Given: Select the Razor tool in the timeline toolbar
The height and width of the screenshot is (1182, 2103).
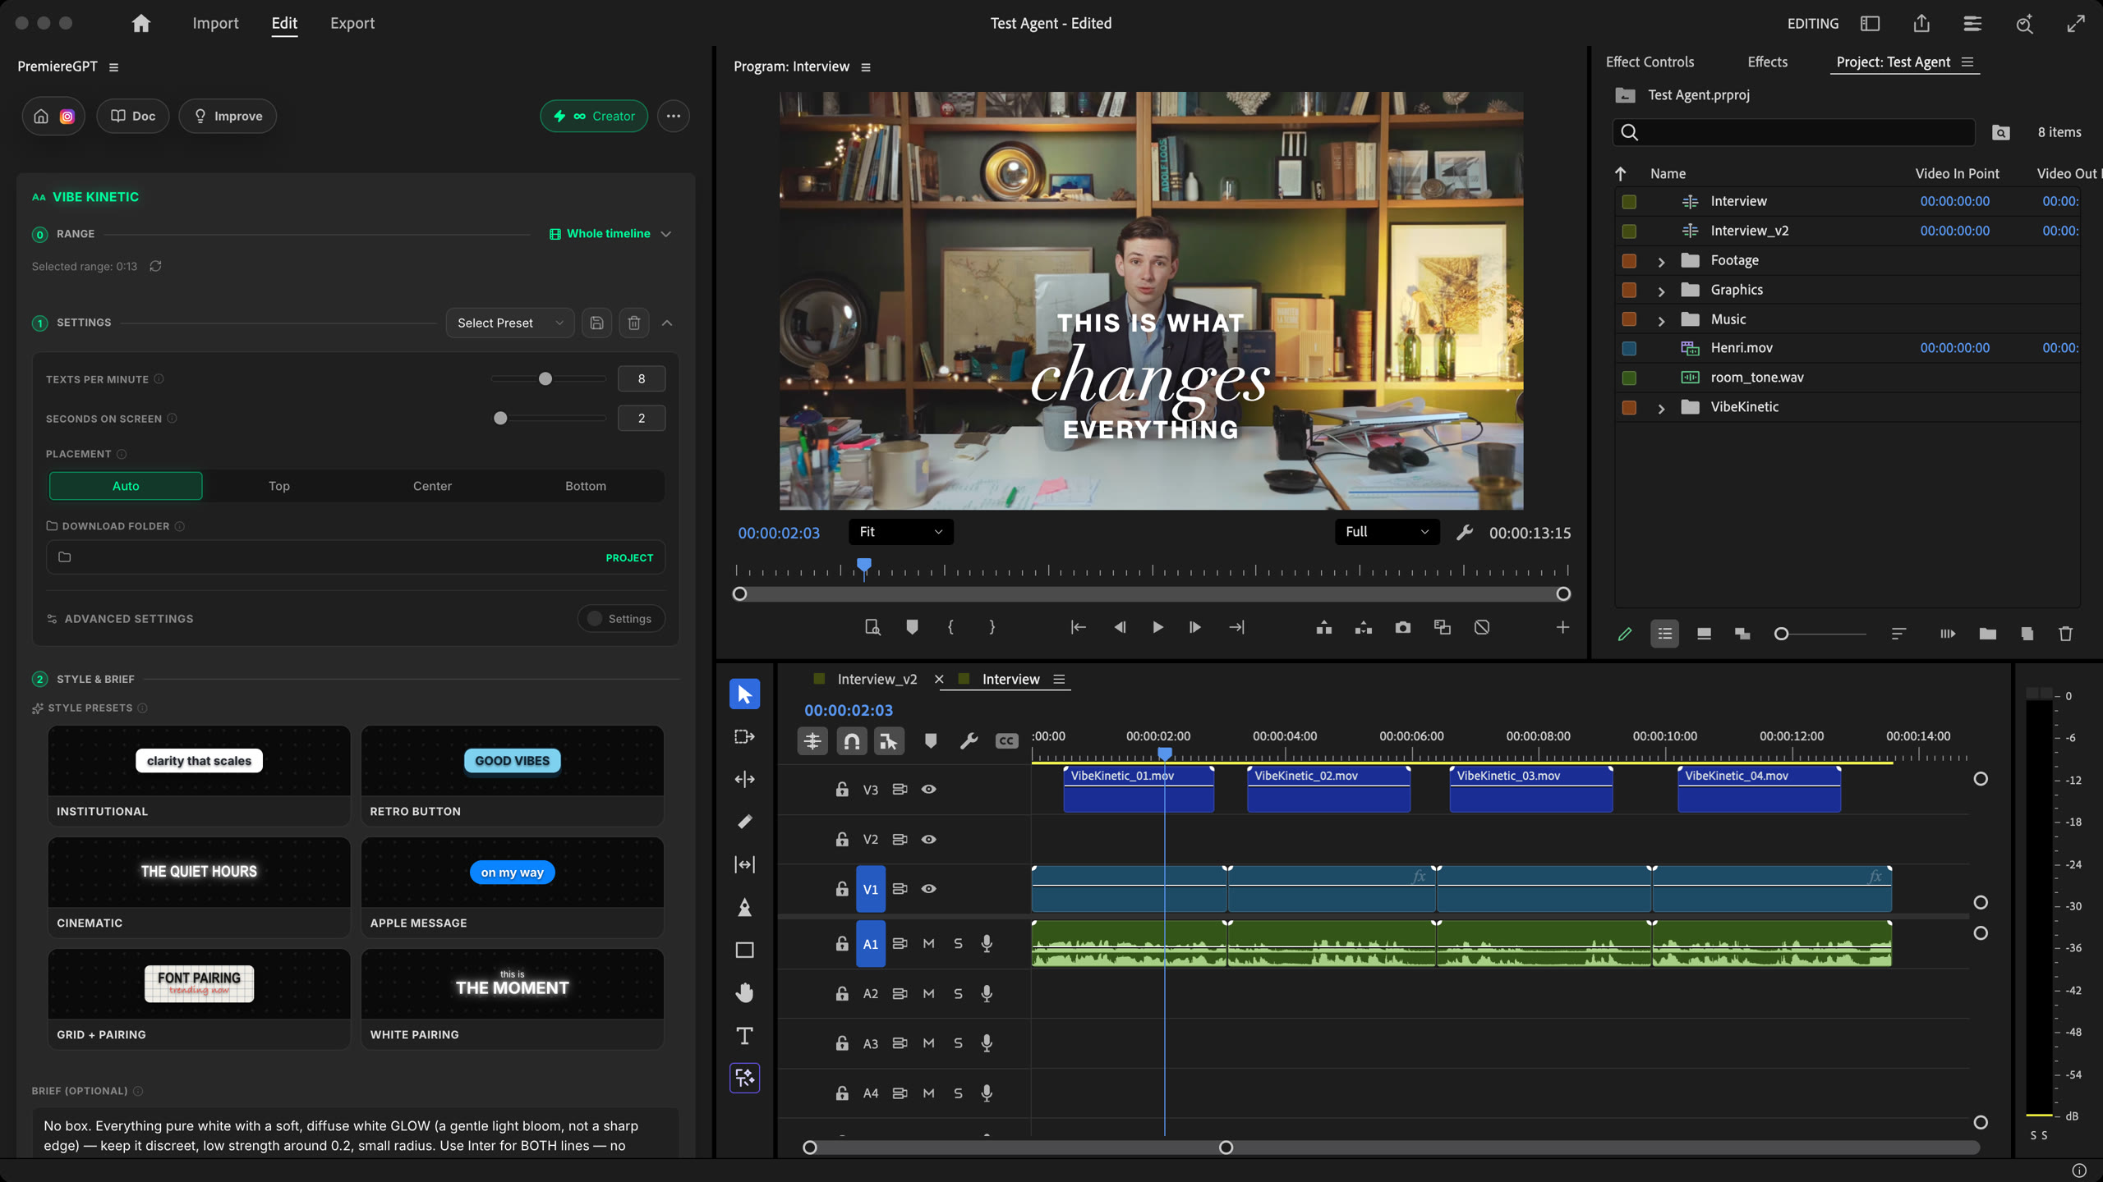Looking at the screenshot, I should coord(744,822).
